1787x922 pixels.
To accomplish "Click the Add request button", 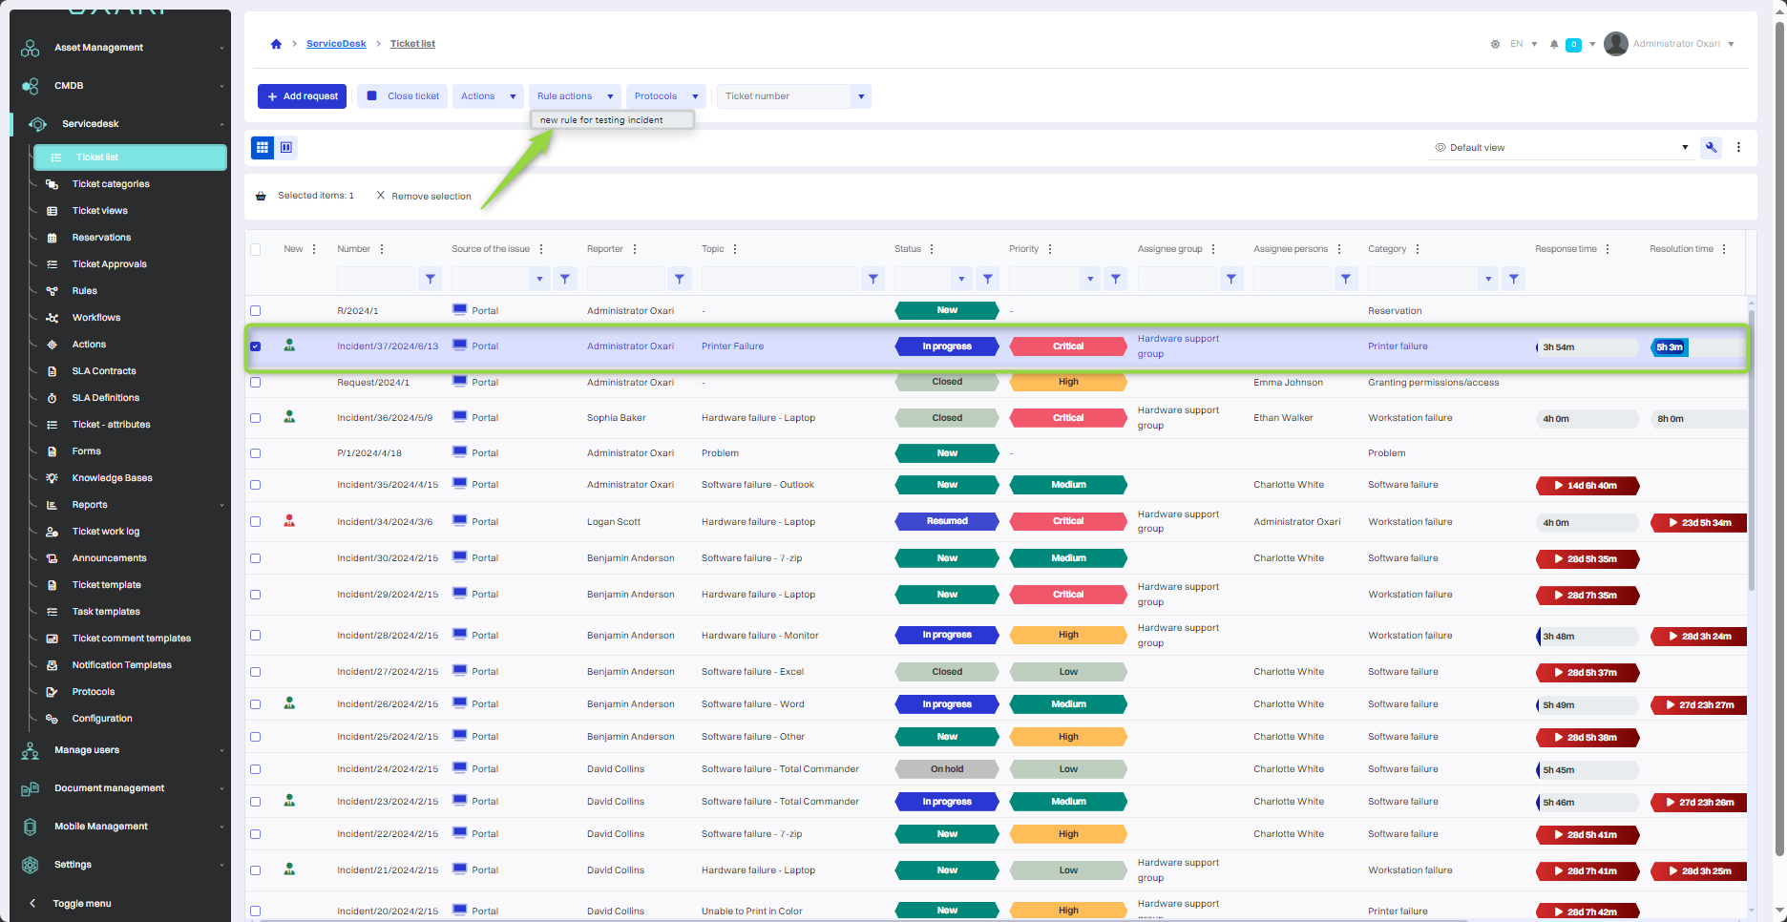I will coord(302,96).
